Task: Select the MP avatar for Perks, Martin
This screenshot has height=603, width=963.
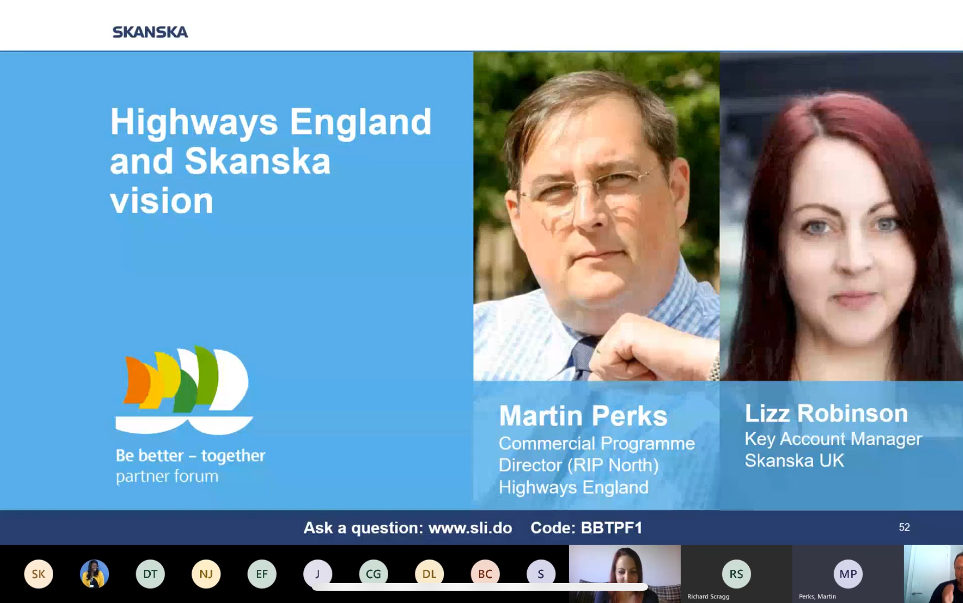Action: click(x=847, y=574)
